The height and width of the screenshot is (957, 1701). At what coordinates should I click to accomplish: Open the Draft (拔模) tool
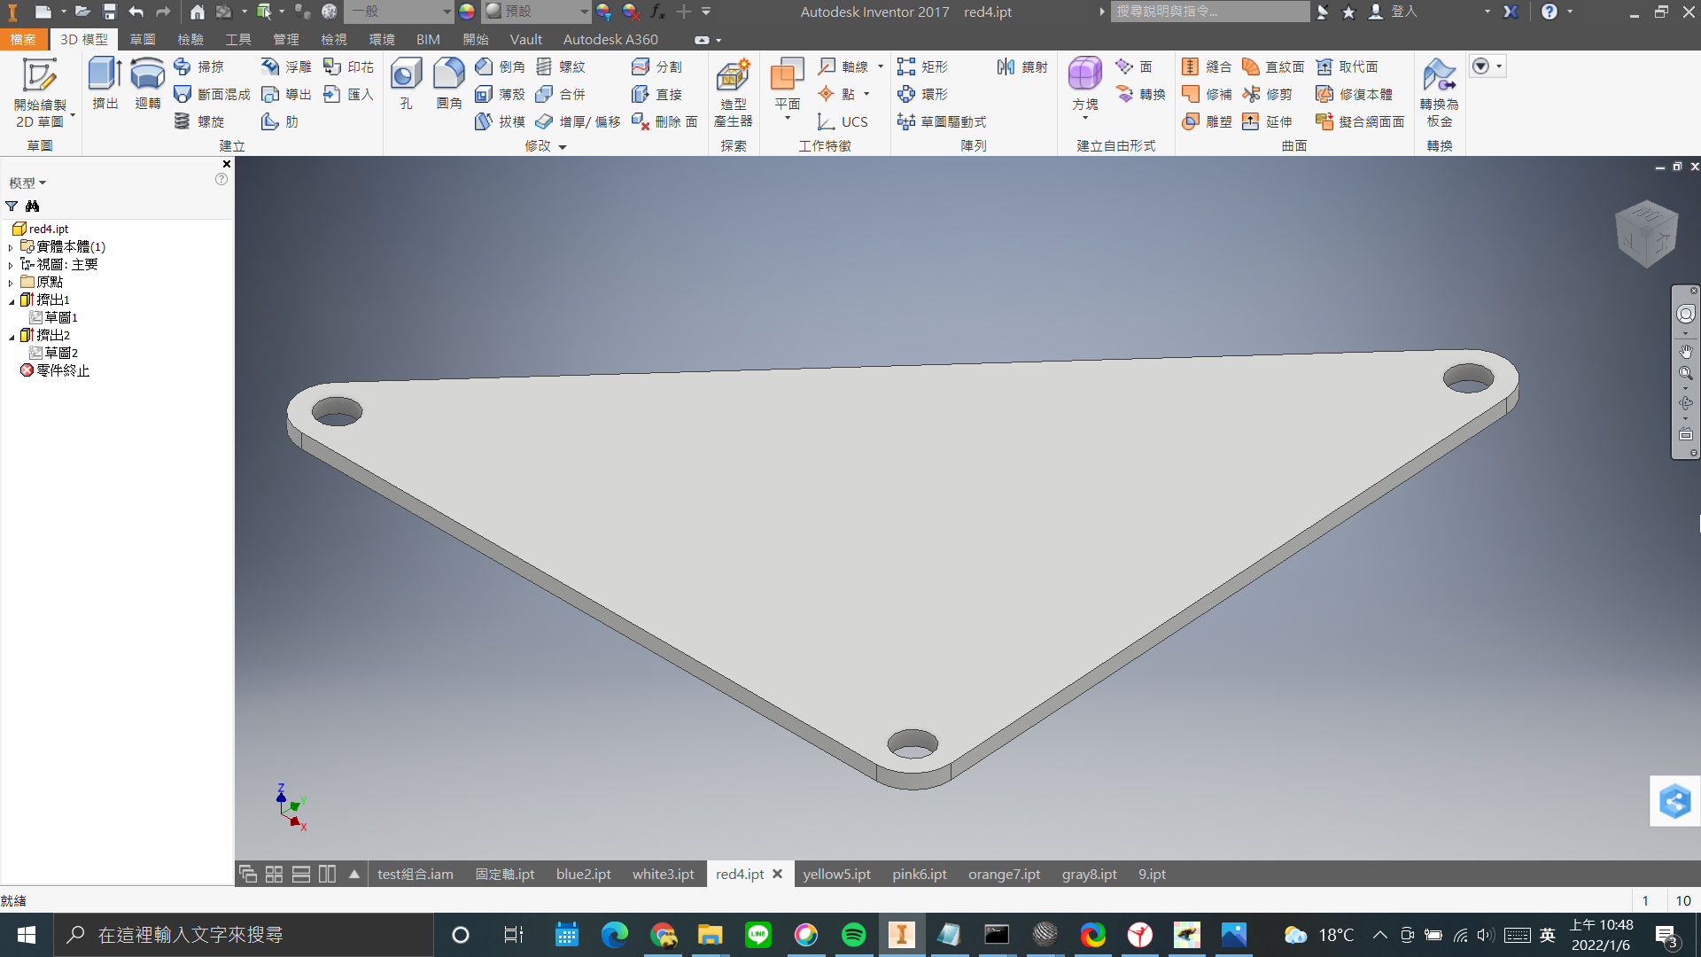(x=500, y=121)
